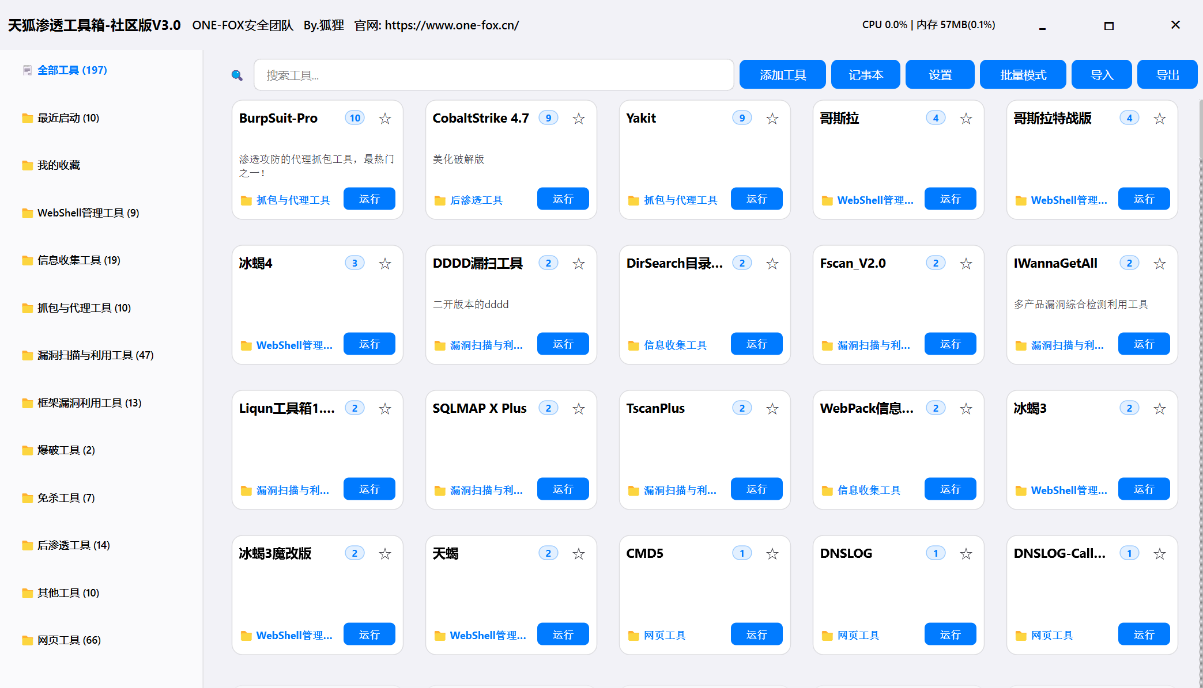This screenshot has width=1203, height=688.
Task: Click the star icon on the DNSLOG card
Action: (x=966, y=554)
